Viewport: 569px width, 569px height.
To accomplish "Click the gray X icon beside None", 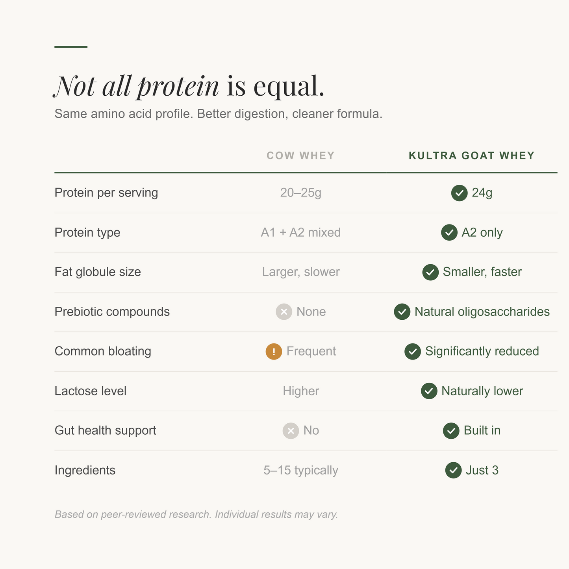I will click(x=284, y=312).
